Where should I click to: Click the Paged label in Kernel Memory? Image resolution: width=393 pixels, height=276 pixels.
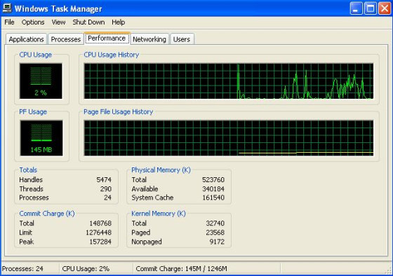coord(140,233)
